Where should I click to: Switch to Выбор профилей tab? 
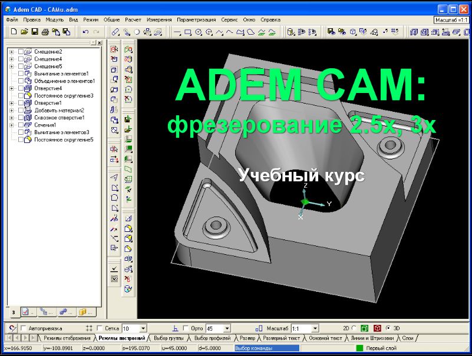[x=212, y=338]
